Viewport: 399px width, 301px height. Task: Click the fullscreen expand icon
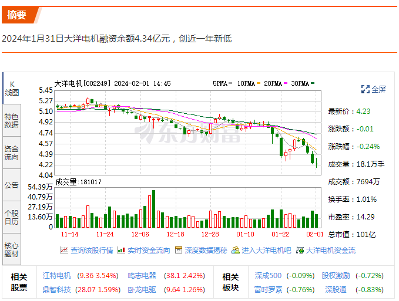(366, 89)
